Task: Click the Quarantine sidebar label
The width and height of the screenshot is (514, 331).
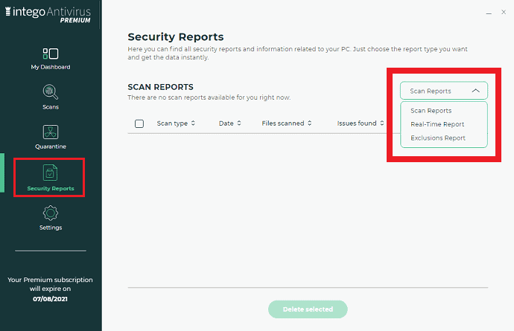Action: pos(51,147)
